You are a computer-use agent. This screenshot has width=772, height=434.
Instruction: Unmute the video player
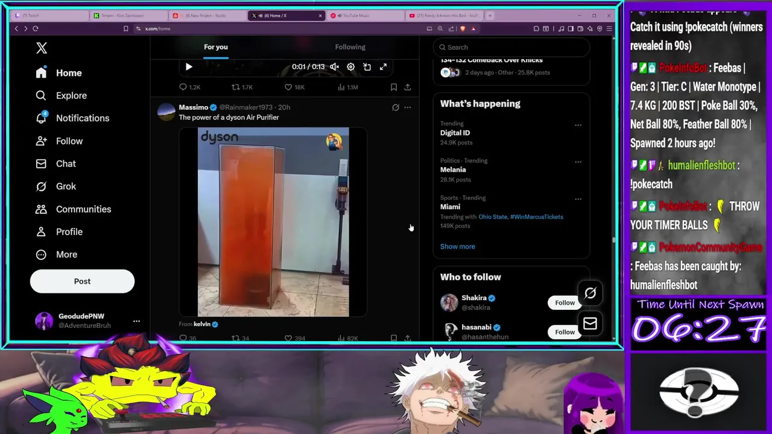334,67
